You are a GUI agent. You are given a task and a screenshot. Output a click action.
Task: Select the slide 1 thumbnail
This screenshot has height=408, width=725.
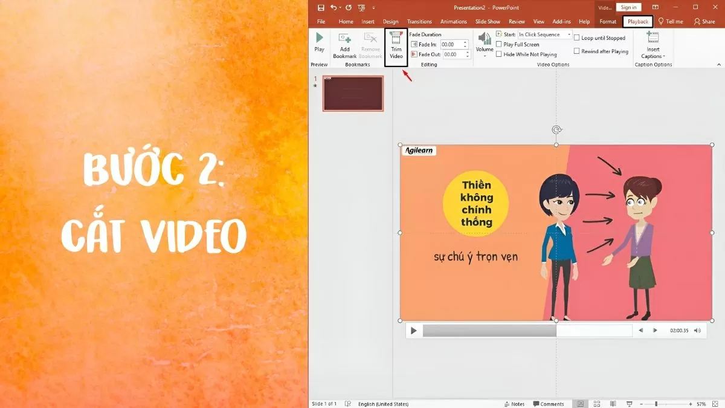point(353,94)
